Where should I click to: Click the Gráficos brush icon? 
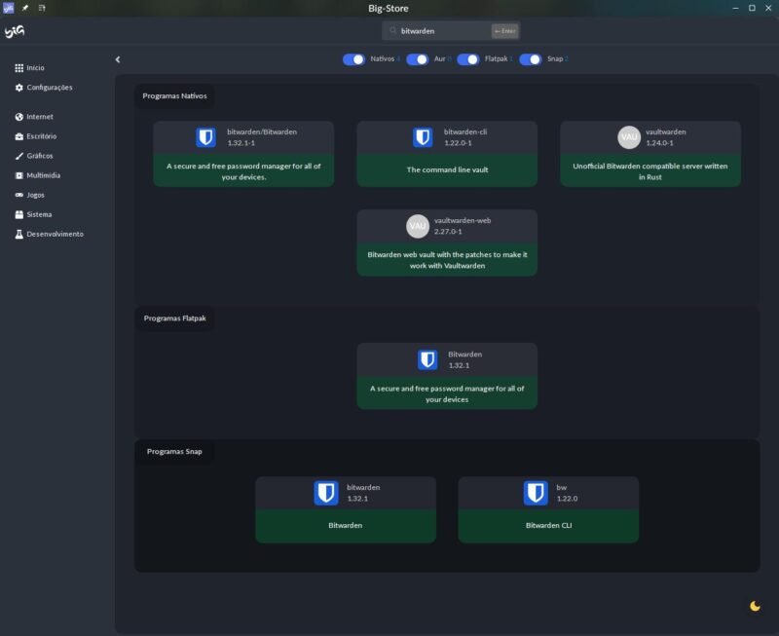[19, 156]
